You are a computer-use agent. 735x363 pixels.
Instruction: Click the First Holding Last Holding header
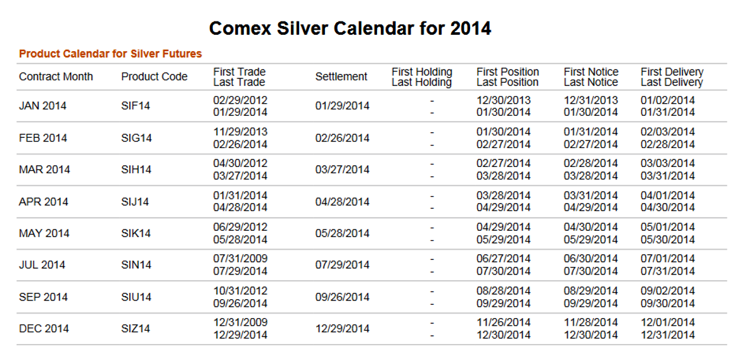click(422, 77)
